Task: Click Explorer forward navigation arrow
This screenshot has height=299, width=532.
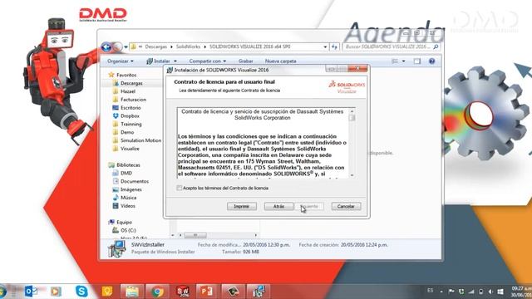Action: coord(117,47)
